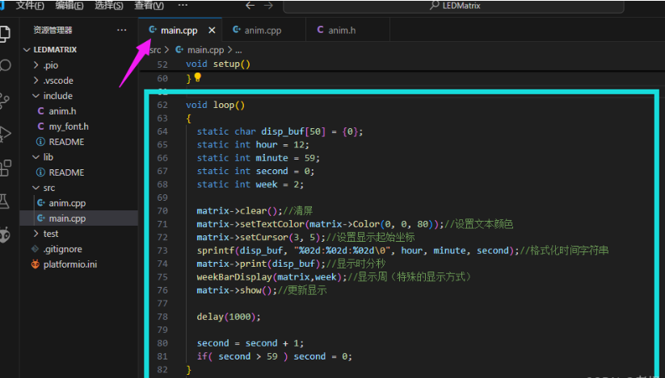This screenshot has width=665, height=378.
Task: Click the sprintf format string line
Action: [358, 251]
